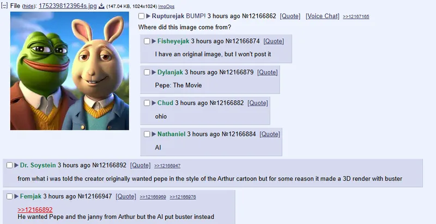
Task: Check the box next to Dr. Soystein's post
Action: pos(9,165)
